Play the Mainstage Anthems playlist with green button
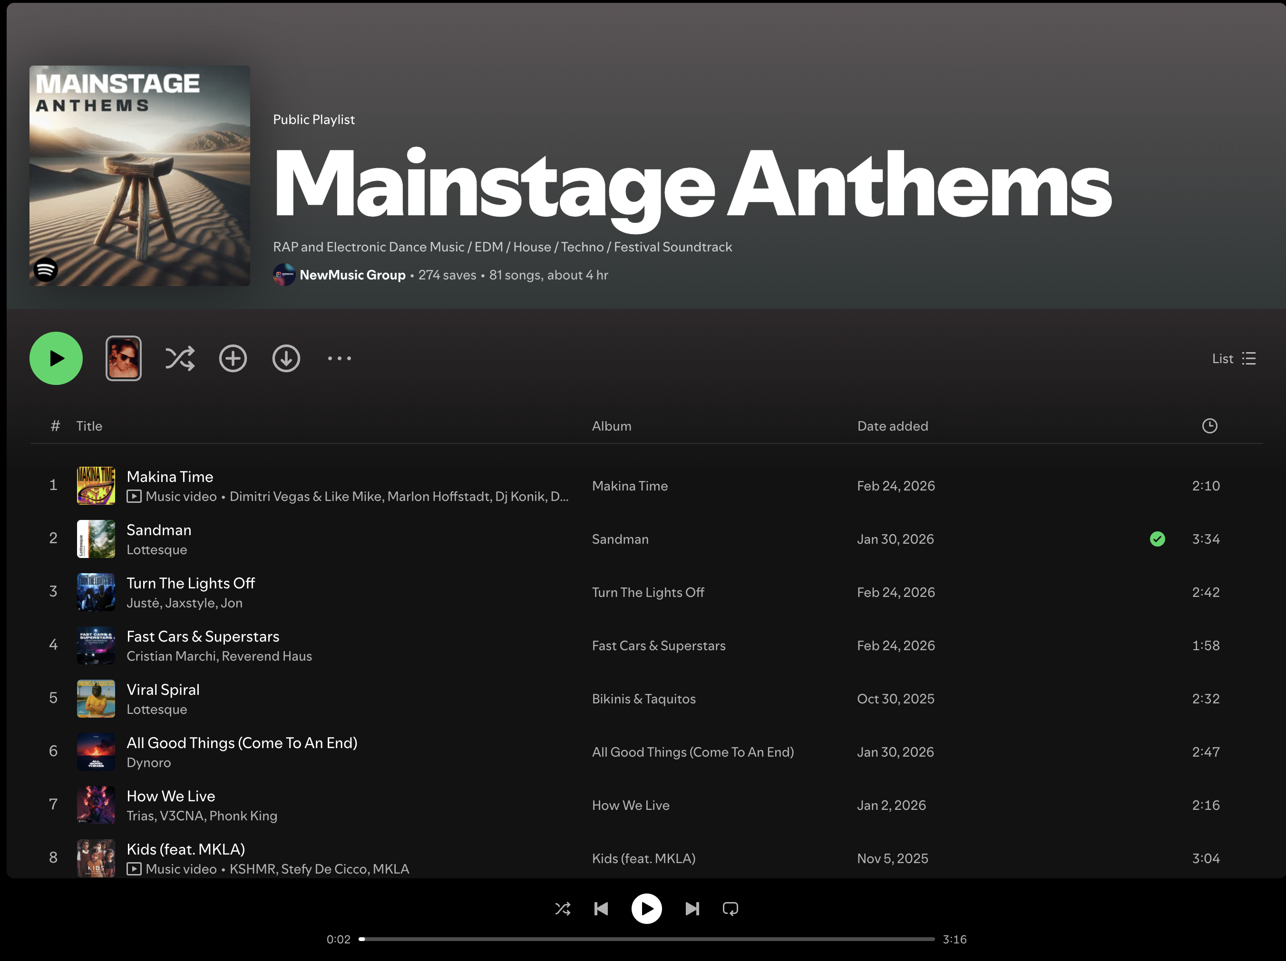 click(56, 358)
